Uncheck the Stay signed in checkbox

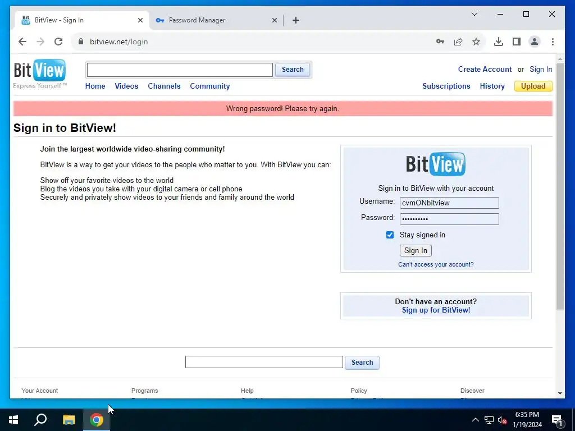click(x=390, y=235)
